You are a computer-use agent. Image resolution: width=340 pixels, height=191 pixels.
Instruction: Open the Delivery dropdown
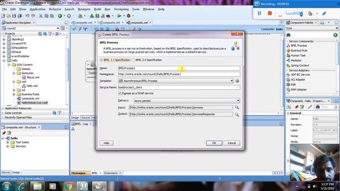click(238, 101)
